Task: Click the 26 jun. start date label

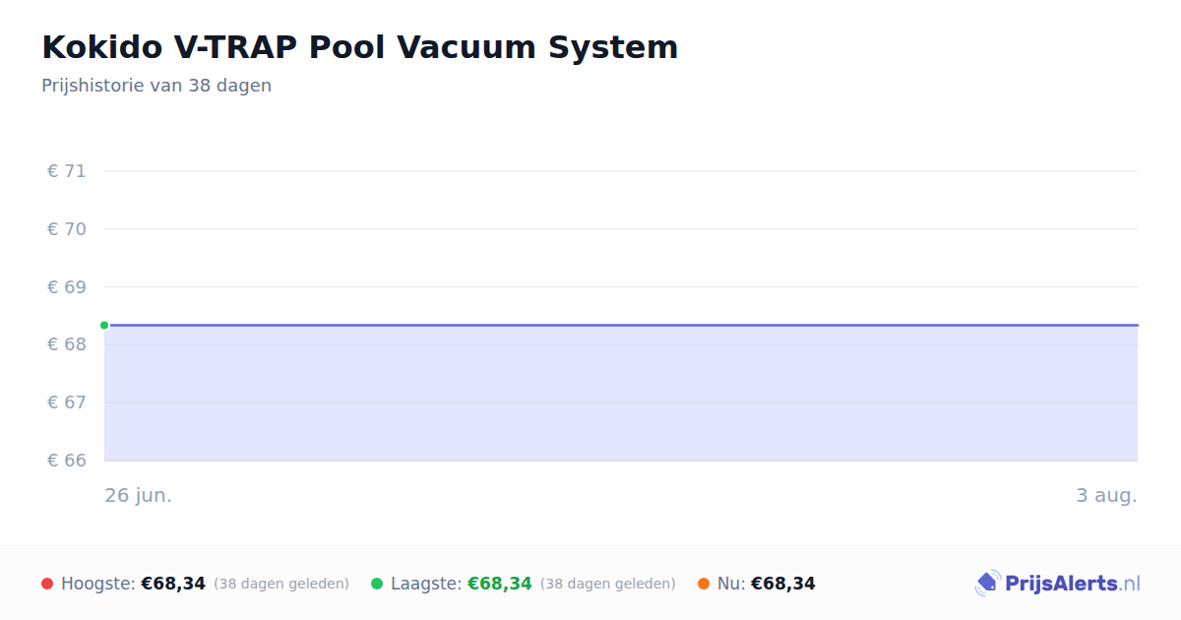Action: pos(139,495)
